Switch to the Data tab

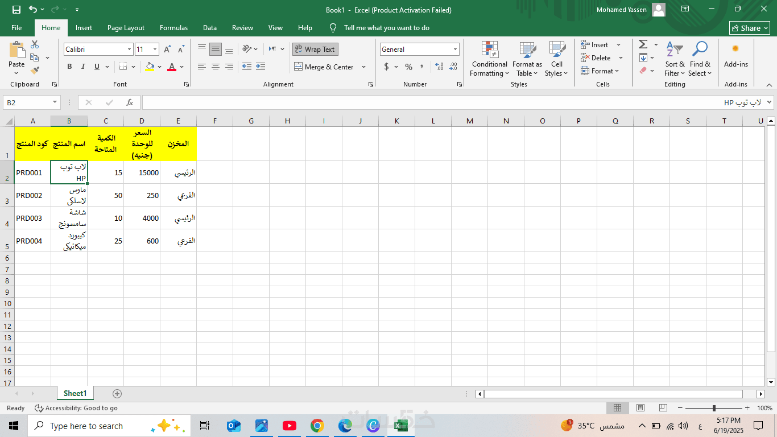pyautogui.click(x=210, y=28)
